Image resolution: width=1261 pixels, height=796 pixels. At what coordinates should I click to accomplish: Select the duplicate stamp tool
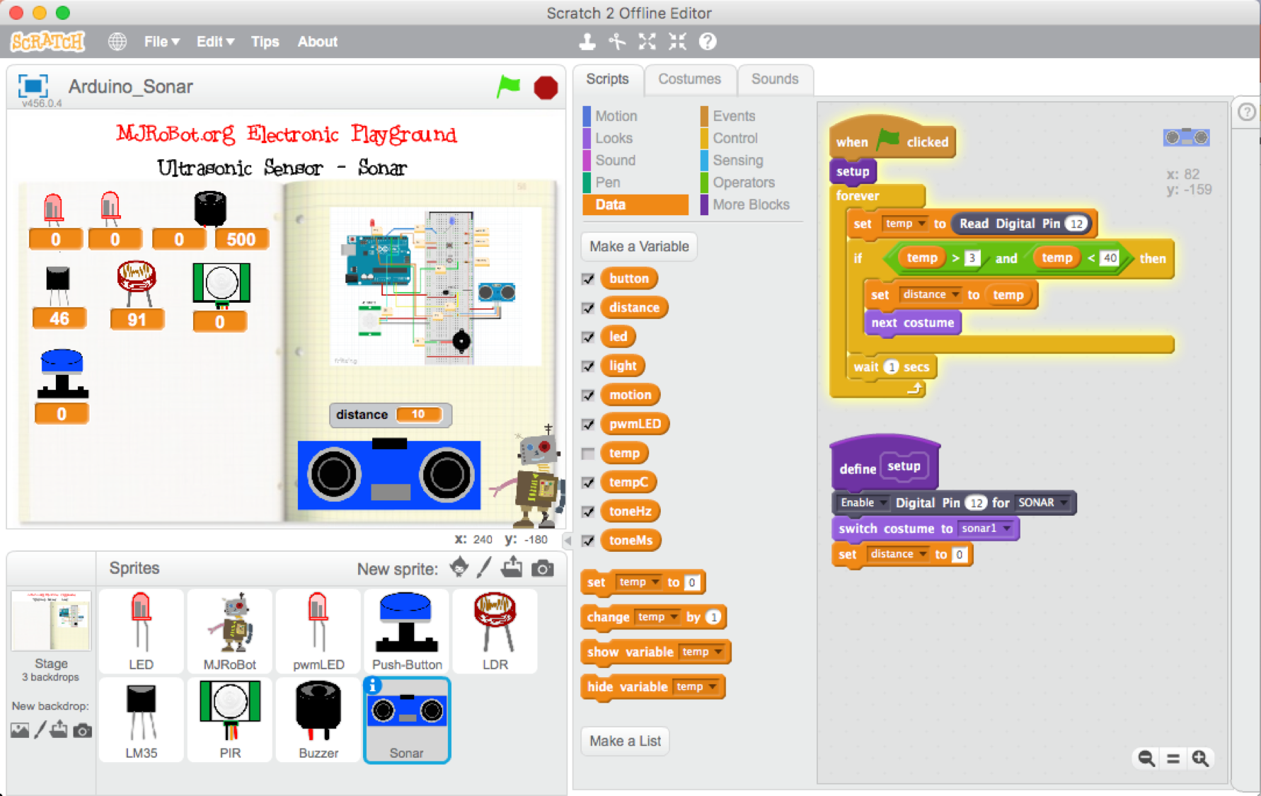[x=587, y=42]
